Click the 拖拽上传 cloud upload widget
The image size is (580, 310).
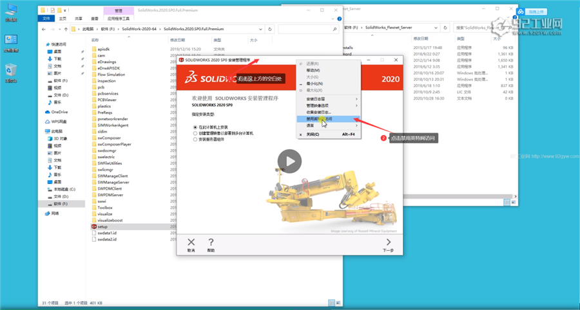point(533,12)
